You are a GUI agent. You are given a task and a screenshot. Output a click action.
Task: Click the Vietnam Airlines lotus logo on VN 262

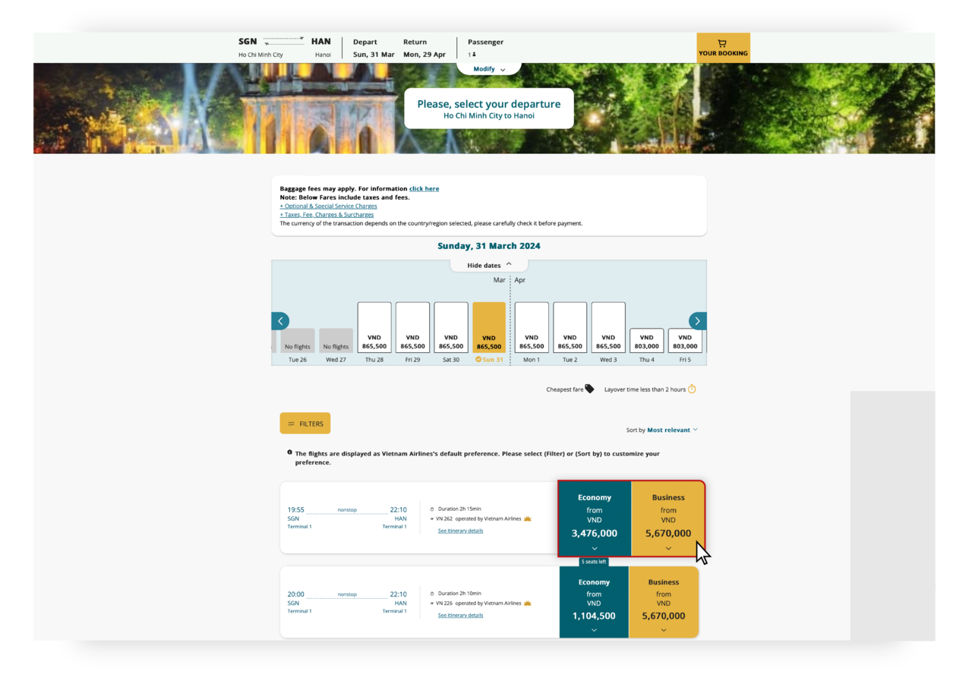point(527,518)
